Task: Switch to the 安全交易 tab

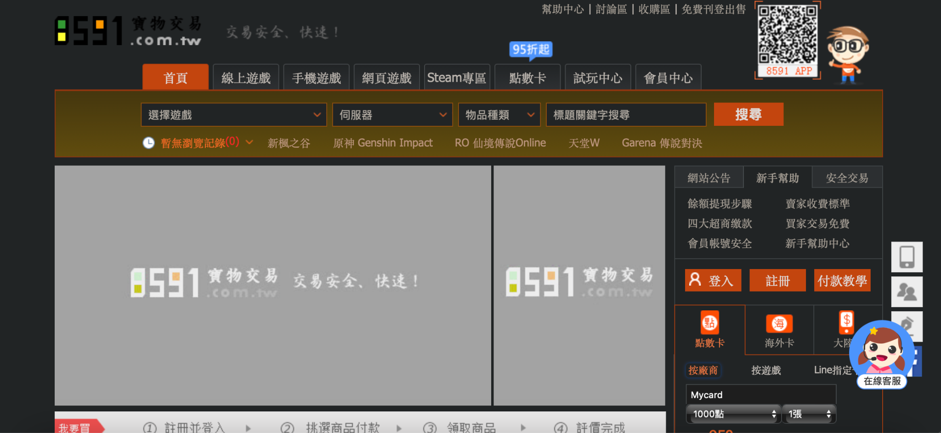Action: [847, 178]
